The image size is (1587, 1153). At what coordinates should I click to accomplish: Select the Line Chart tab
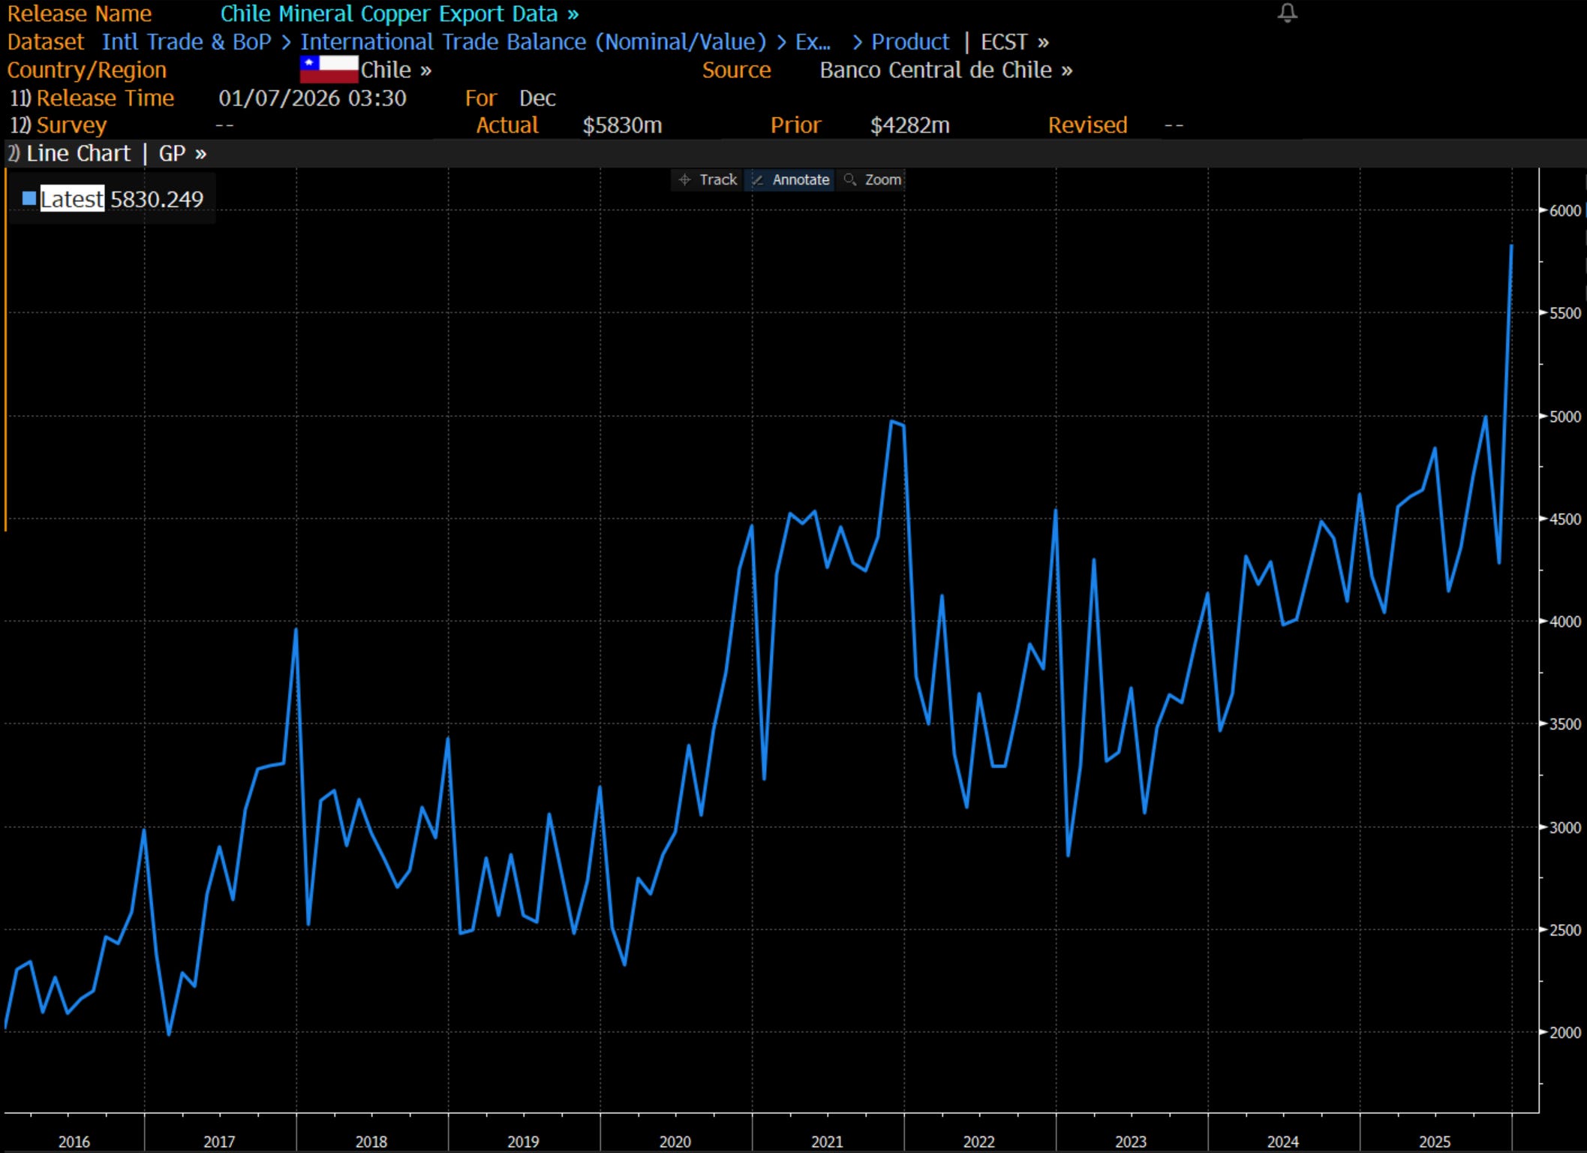(78, 154)
